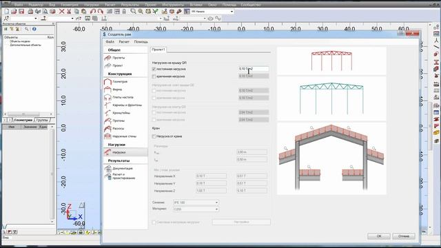Click the vertical scrollbar in properties table
The width and height of the screenshot is (441, 248).
click(52, 174)
